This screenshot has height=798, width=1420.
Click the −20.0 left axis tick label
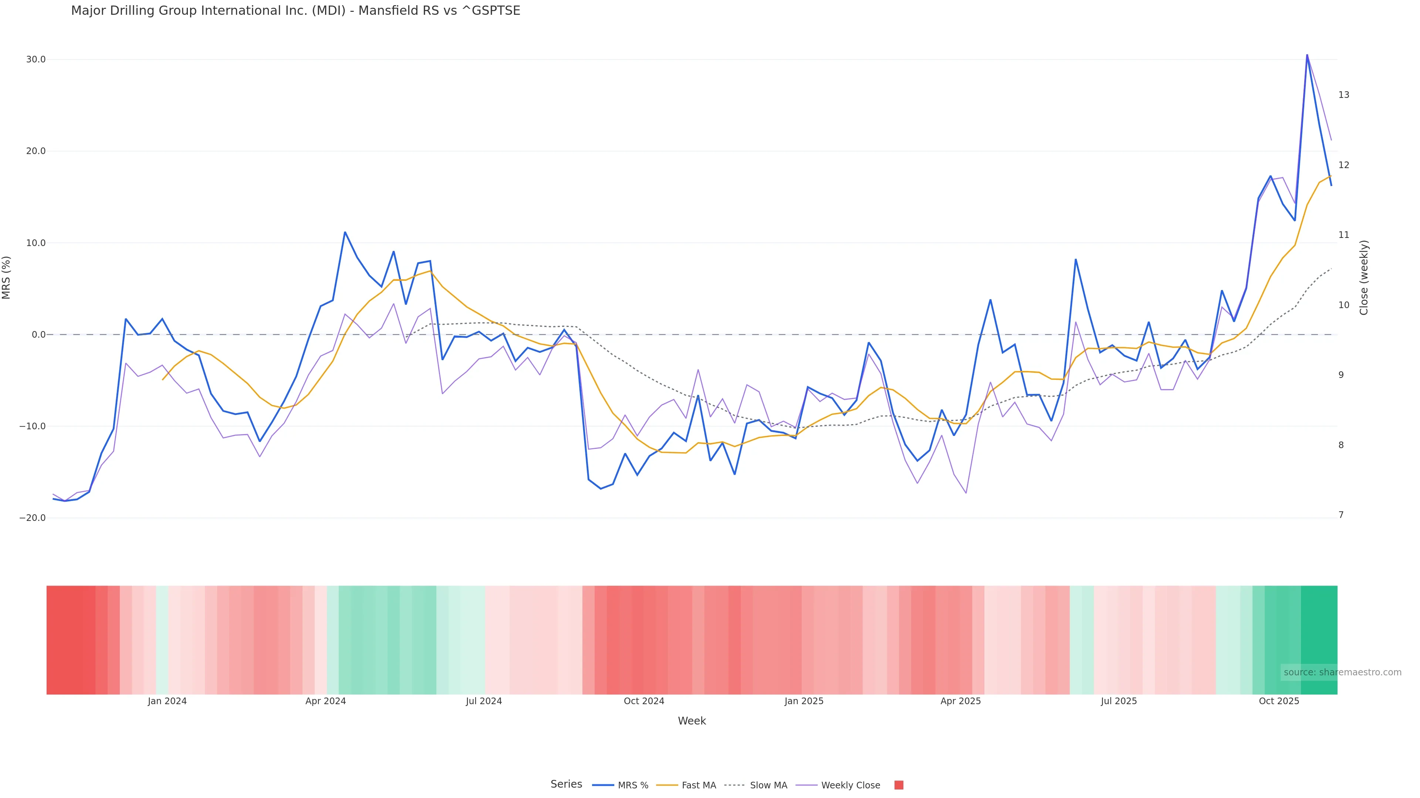coord(33,518)
